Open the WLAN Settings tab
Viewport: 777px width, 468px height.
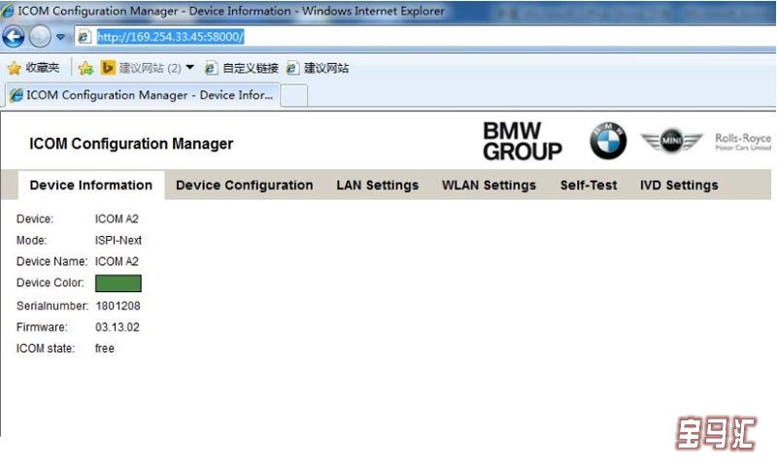pyautogui.click(x=490, y=185)
